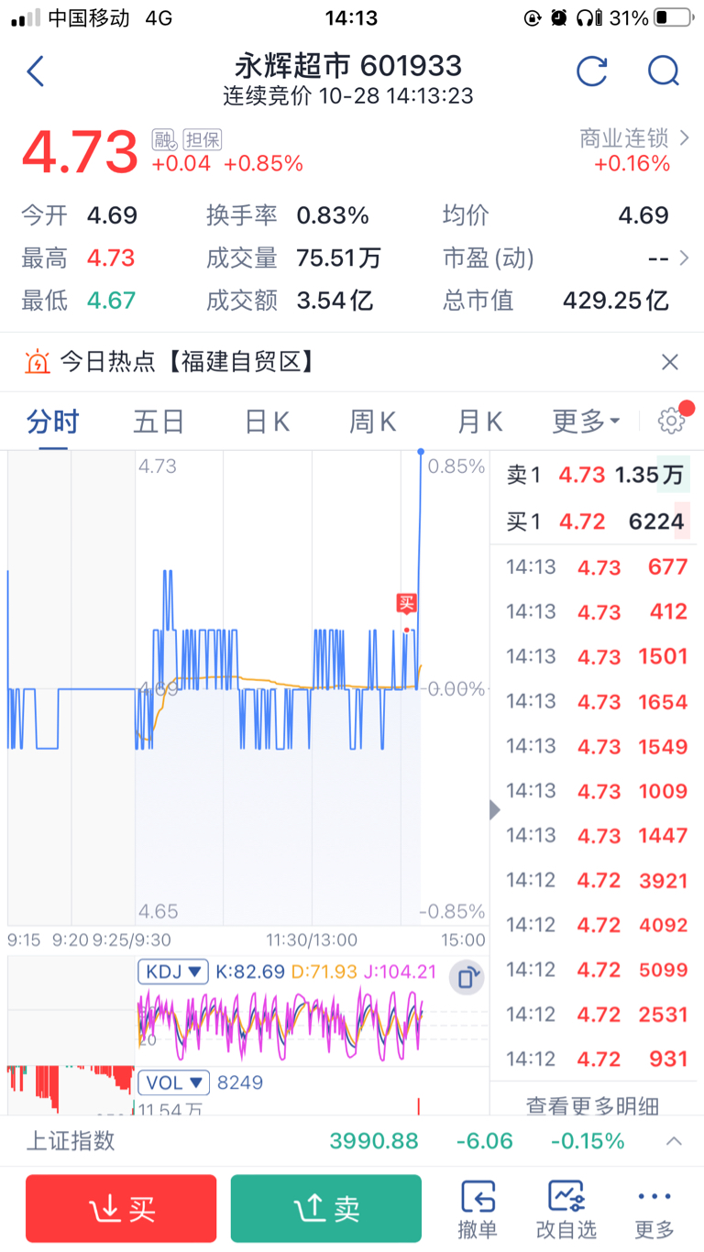The image size is (704, 1252).
Task: Dismiss the 今日热点 banner
Action: click(670, 362)
